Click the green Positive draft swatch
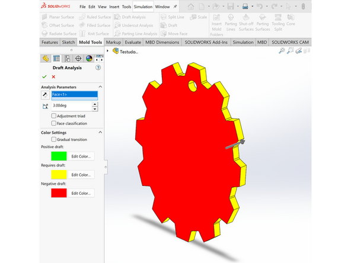This screenshot has width=351, height=263. (59, 156)
